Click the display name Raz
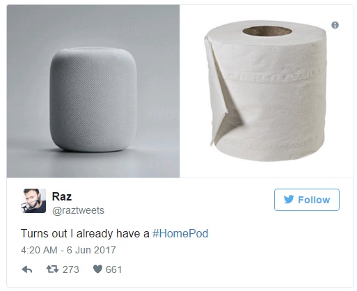This screenshot has height=291, width=357. pos(62,196)
